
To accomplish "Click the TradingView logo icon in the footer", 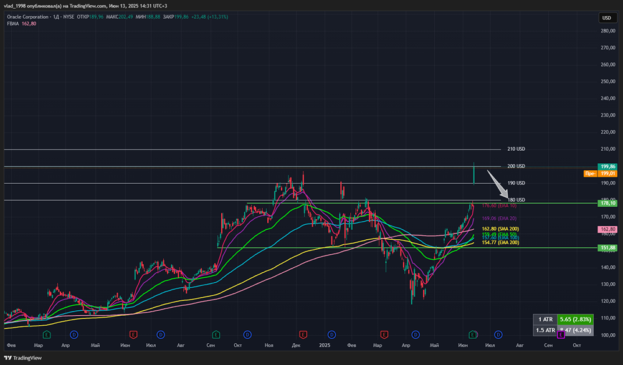I will [9, 358].
